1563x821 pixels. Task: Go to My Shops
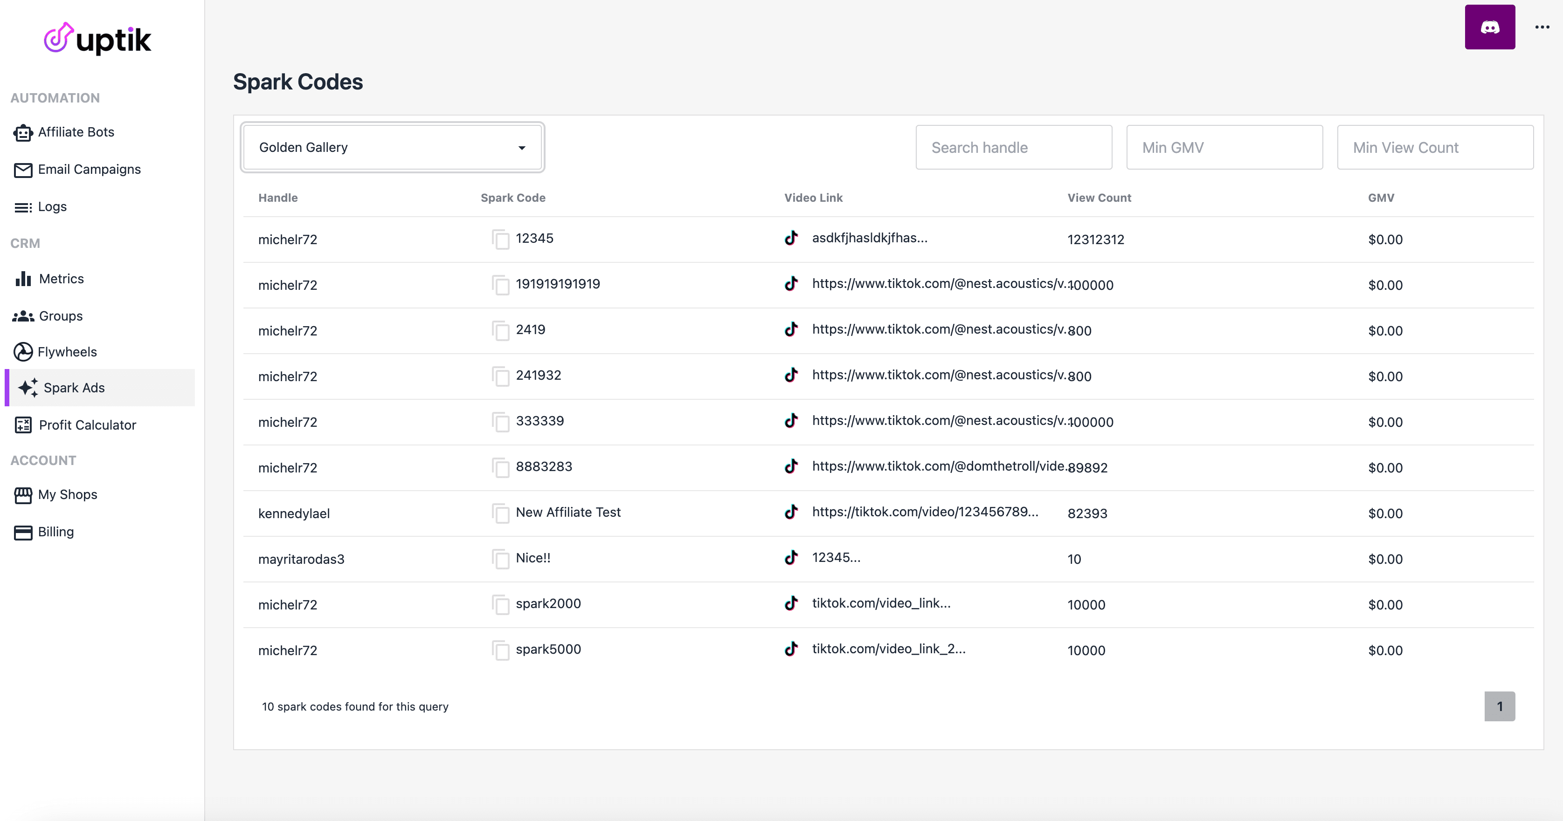55,495
